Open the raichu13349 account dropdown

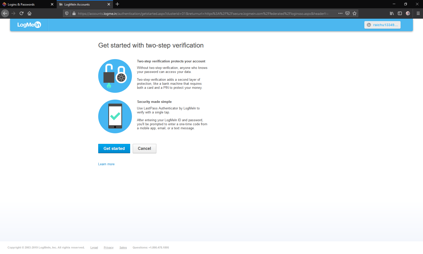(x=382, y=25)
